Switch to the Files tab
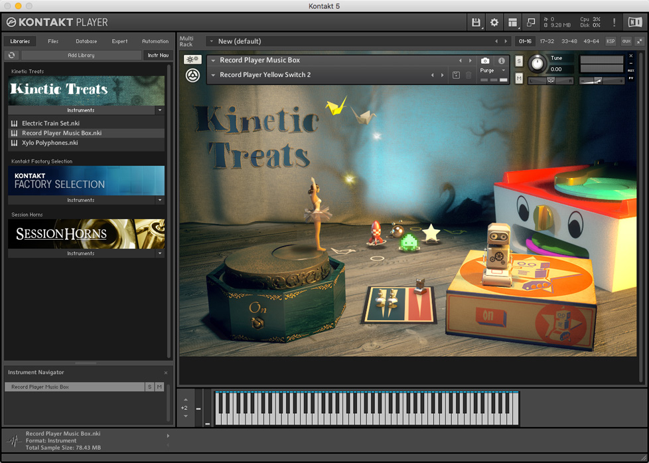Screen dimensions: 649x463 pos(53,41)
